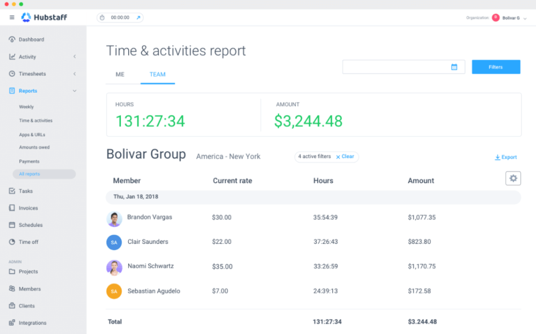Select All reports in sidebar
This screenshot has width=536, height=334.
pyautogui.click(x=44, y=174)
